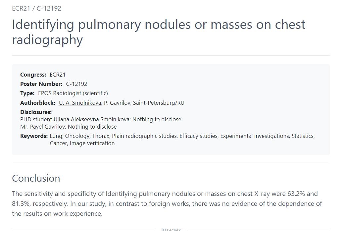Click the Conclusion section heading

tap(36, 178)
